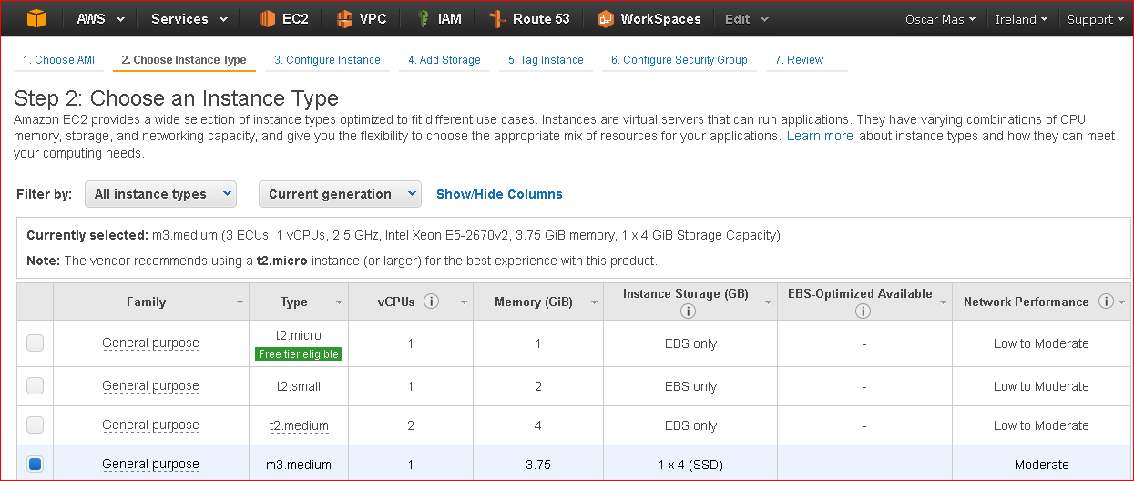
Task: Open the Ireland region selector
Action: 1021,19
